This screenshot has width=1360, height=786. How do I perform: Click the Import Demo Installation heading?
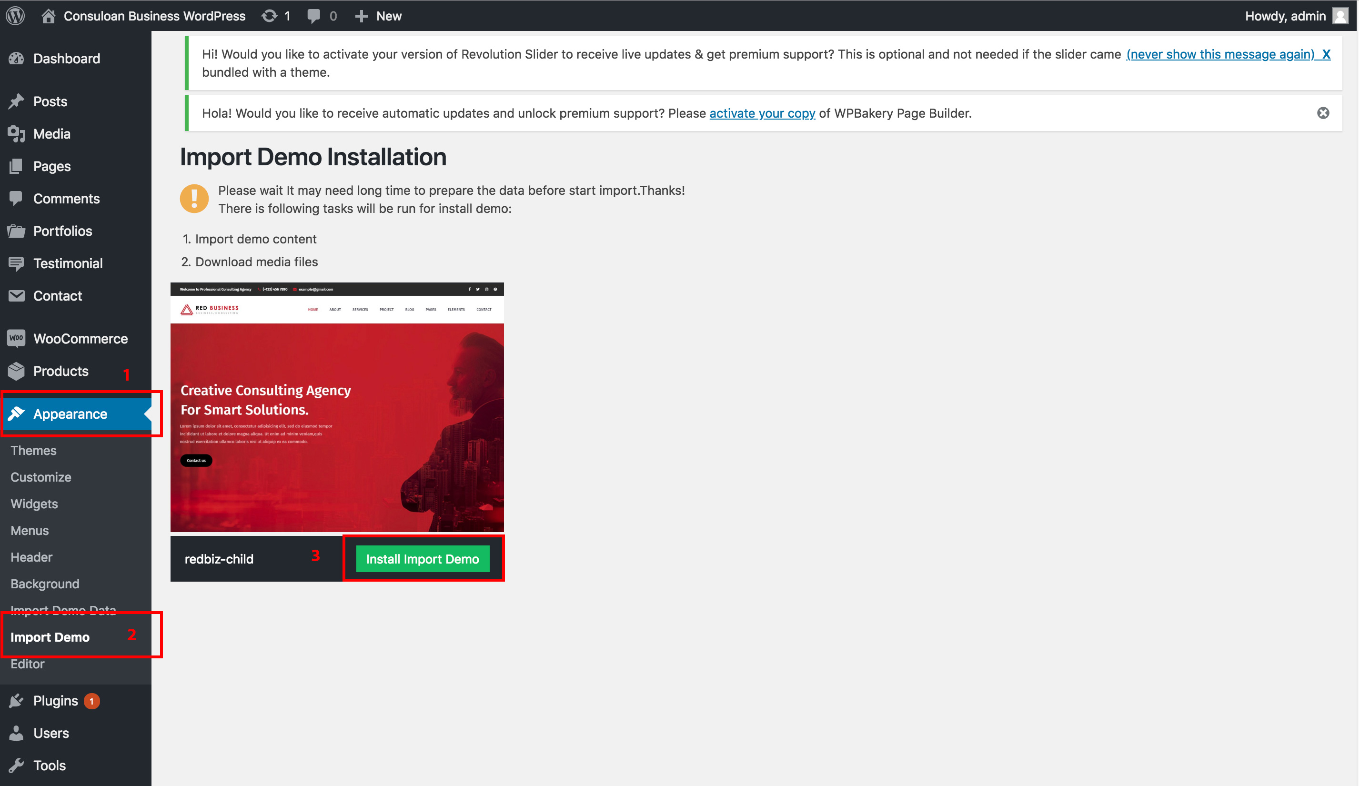[x=313, y=157]
